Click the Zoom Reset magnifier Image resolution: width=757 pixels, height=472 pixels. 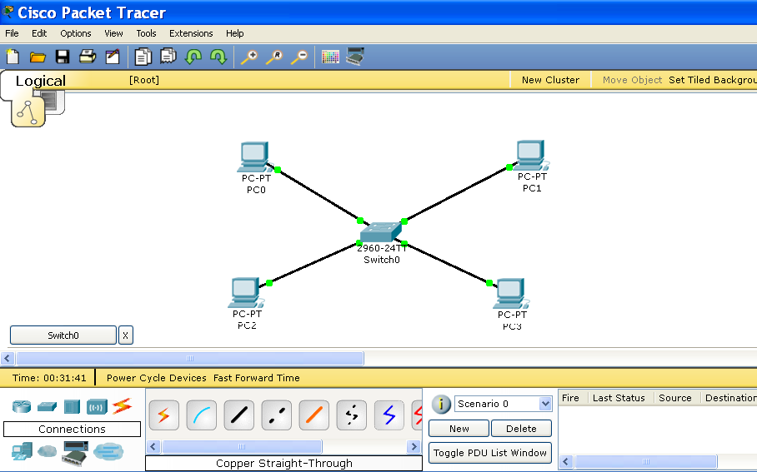274,57
